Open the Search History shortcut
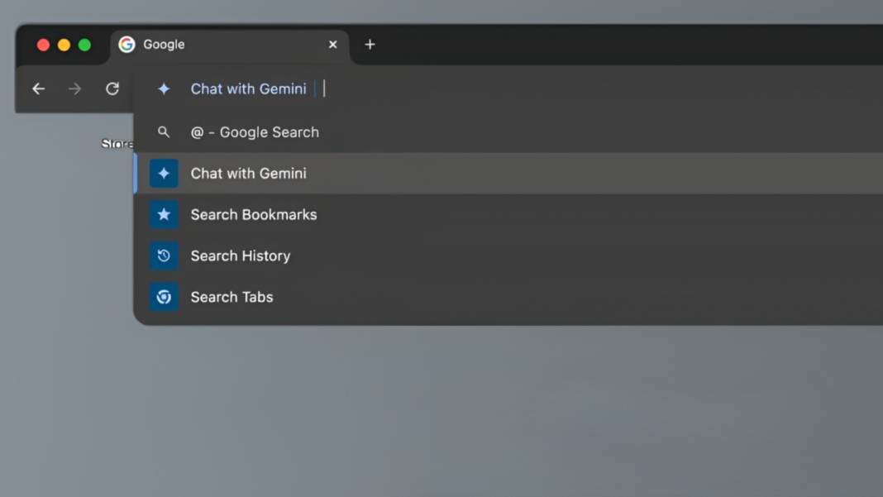Image resolution: width=883 pixels, height=497 pixels. 240,256
